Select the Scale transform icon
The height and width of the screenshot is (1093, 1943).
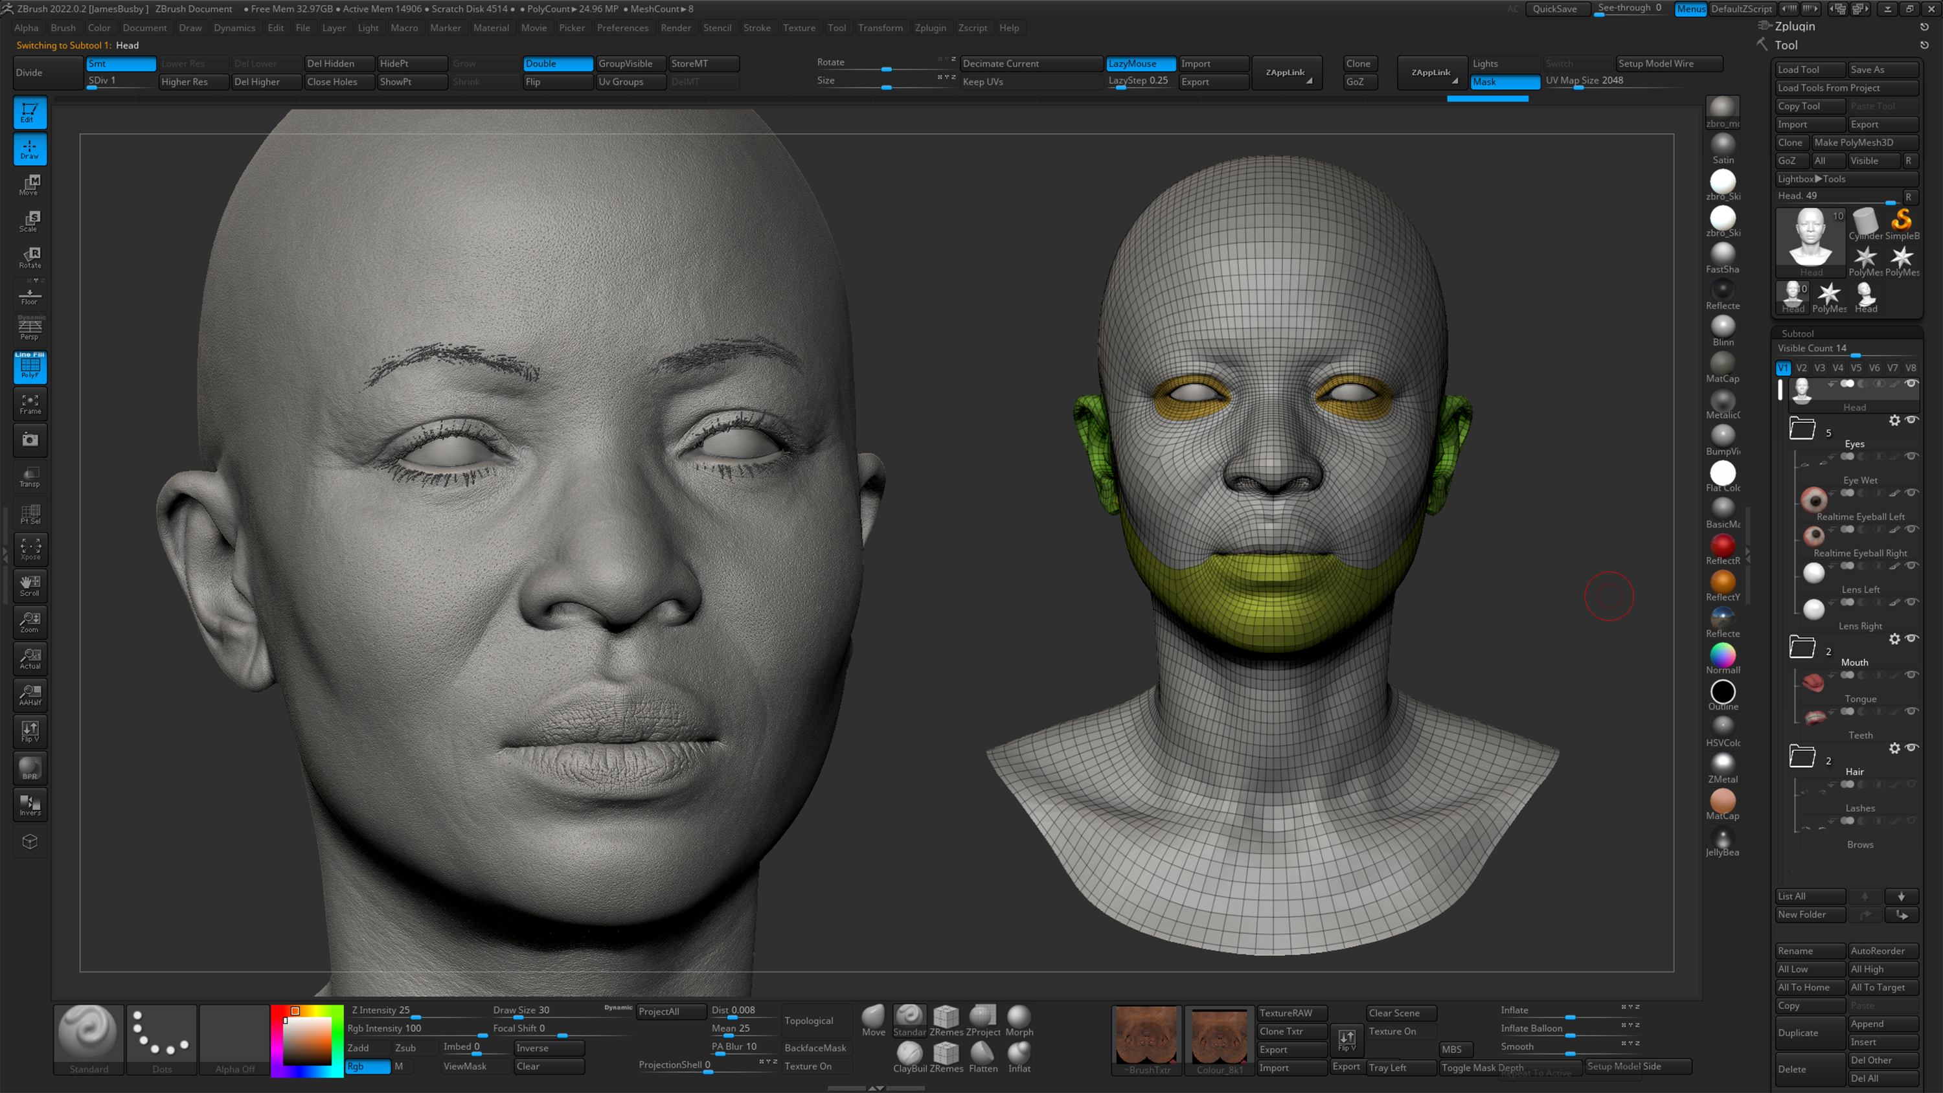pos(30,220)
